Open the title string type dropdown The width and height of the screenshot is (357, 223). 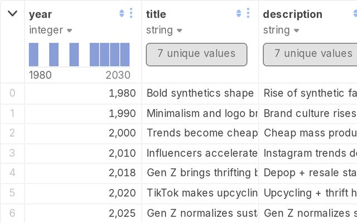[x=179, y=31]
